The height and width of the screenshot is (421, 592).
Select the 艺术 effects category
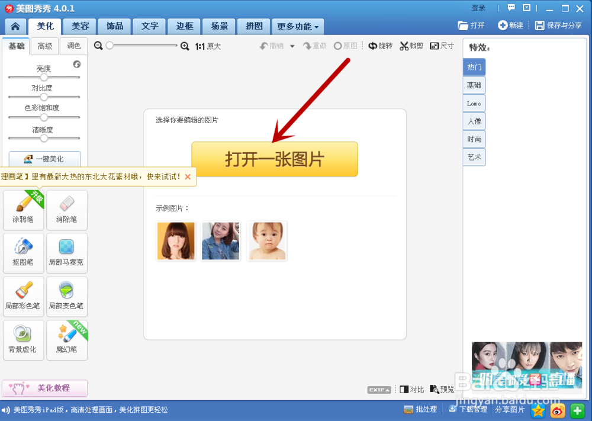click(474, 158)
